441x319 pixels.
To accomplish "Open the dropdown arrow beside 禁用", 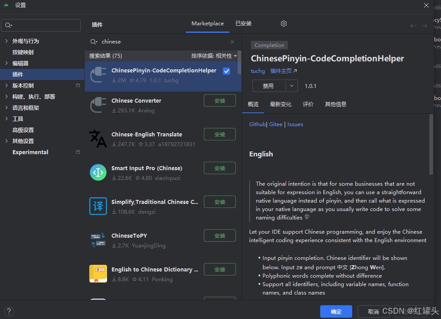I will [292, 86].
